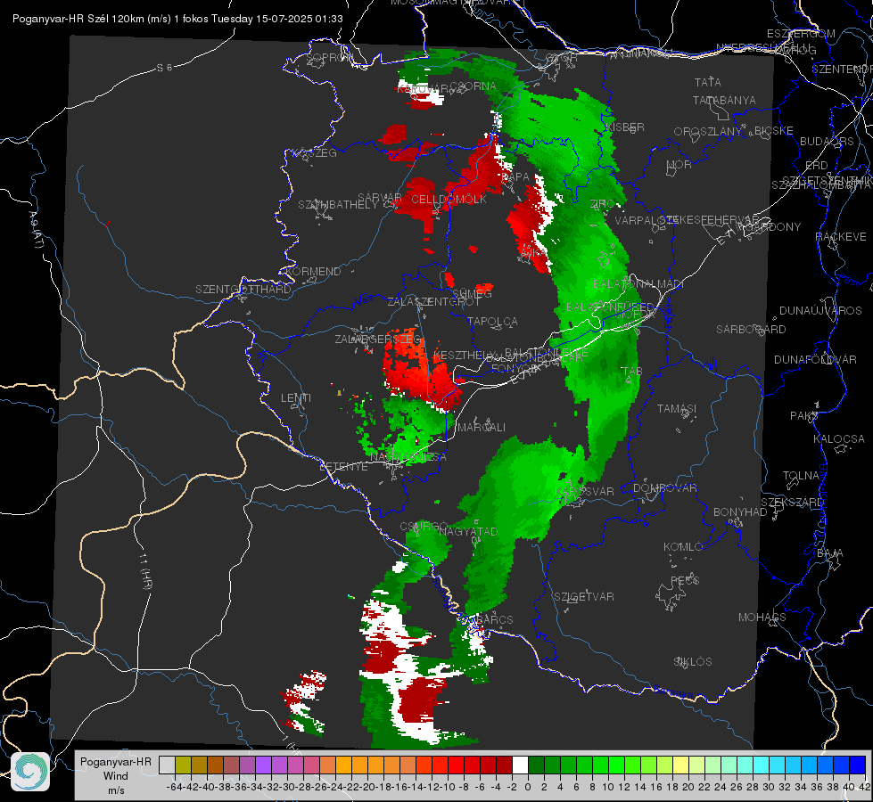This screenshot has width=873, height=802.
Task: Click the RACKEVE label
Action: (x=841, y=237)
